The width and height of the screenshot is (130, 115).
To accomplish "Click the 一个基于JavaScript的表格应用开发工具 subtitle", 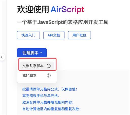I will coord(63,22).
